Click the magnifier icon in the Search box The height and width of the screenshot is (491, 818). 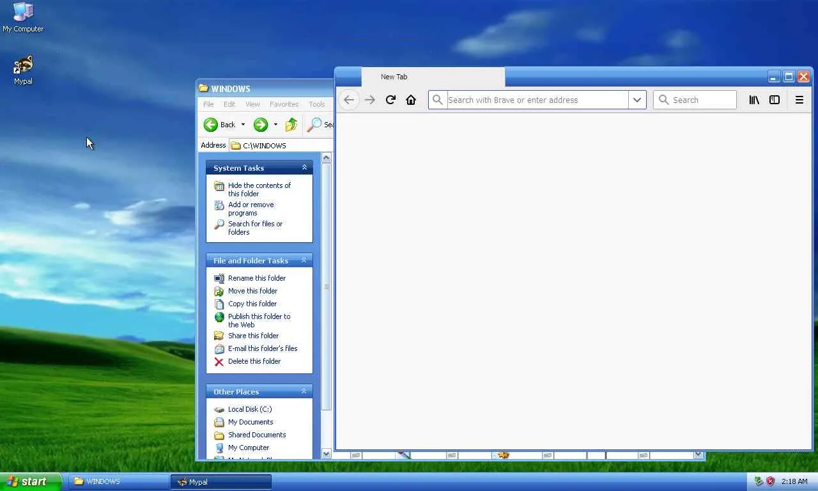663,100
